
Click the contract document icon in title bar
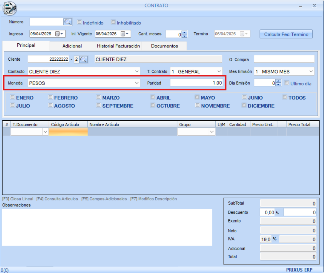(10, 8)
